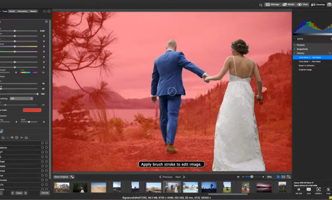Click the undo arrow beside the Repair tab
This screenshot has height=200, width=332.
pos(45,11)
